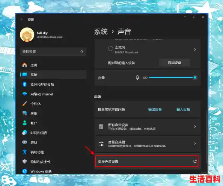Click the 输出设备 troubleshoot link
The width and height of the screenshot is (223, 186).
[x=155, y=109]
